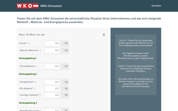
Task: Delete IST values with trash icon
Action: [104, 35]
